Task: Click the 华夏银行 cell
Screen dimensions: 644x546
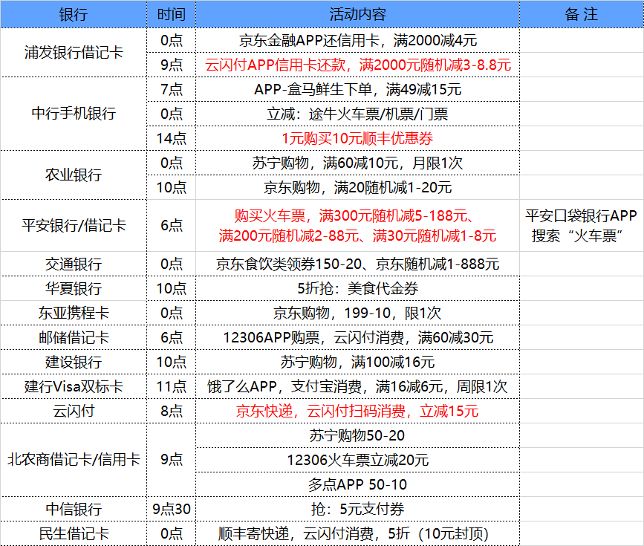Action: tap(74, 288)
